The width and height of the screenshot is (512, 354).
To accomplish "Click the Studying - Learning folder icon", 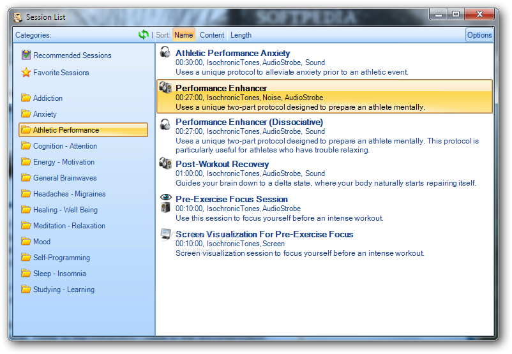I will tap(26, 289).
